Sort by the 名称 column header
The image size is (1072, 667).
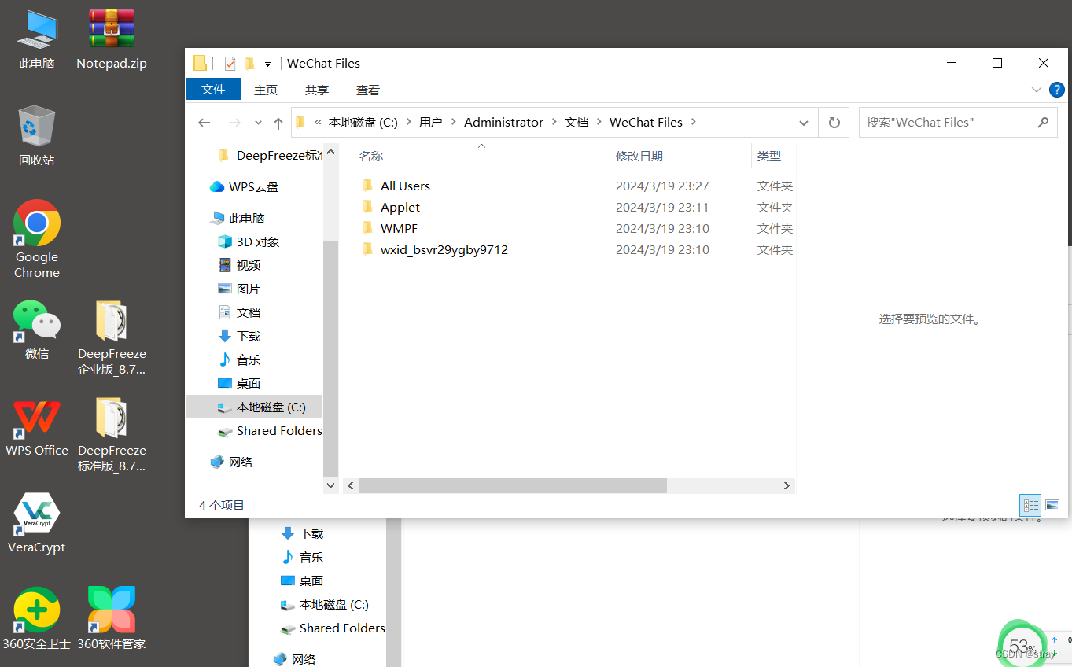point(371,157)
